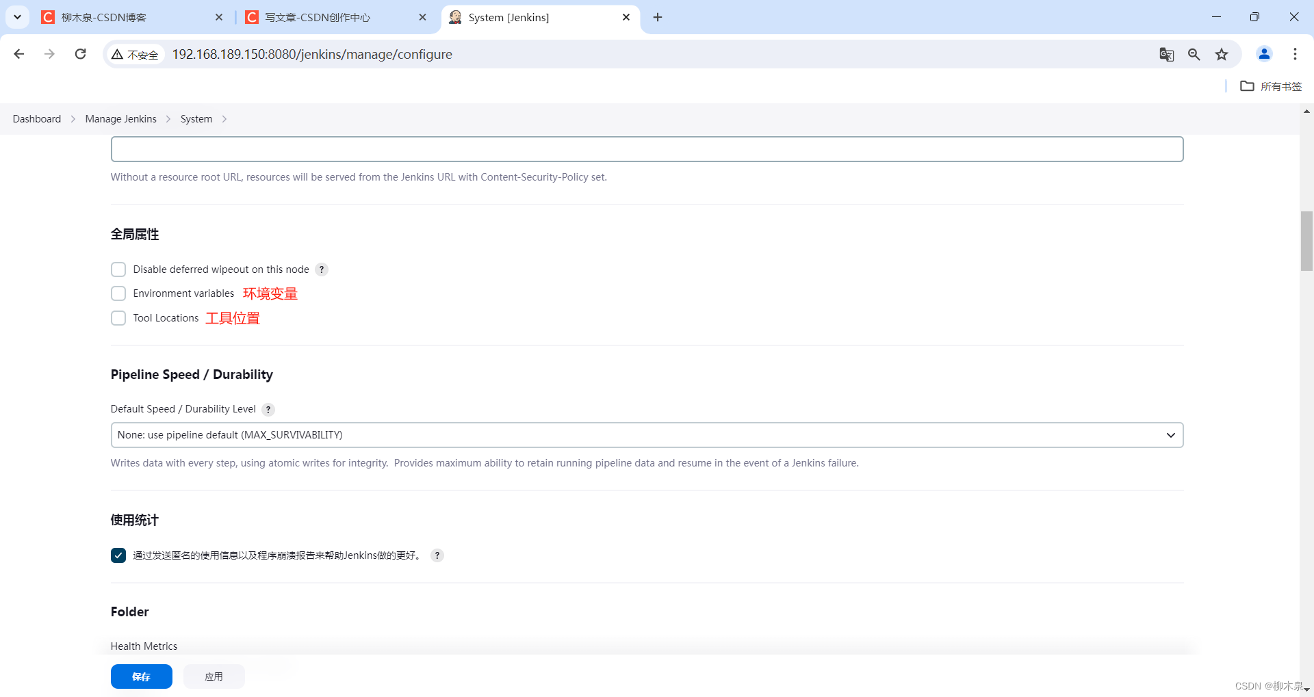
Task: Click the Health Metrics label
Action: pos(144,646)
